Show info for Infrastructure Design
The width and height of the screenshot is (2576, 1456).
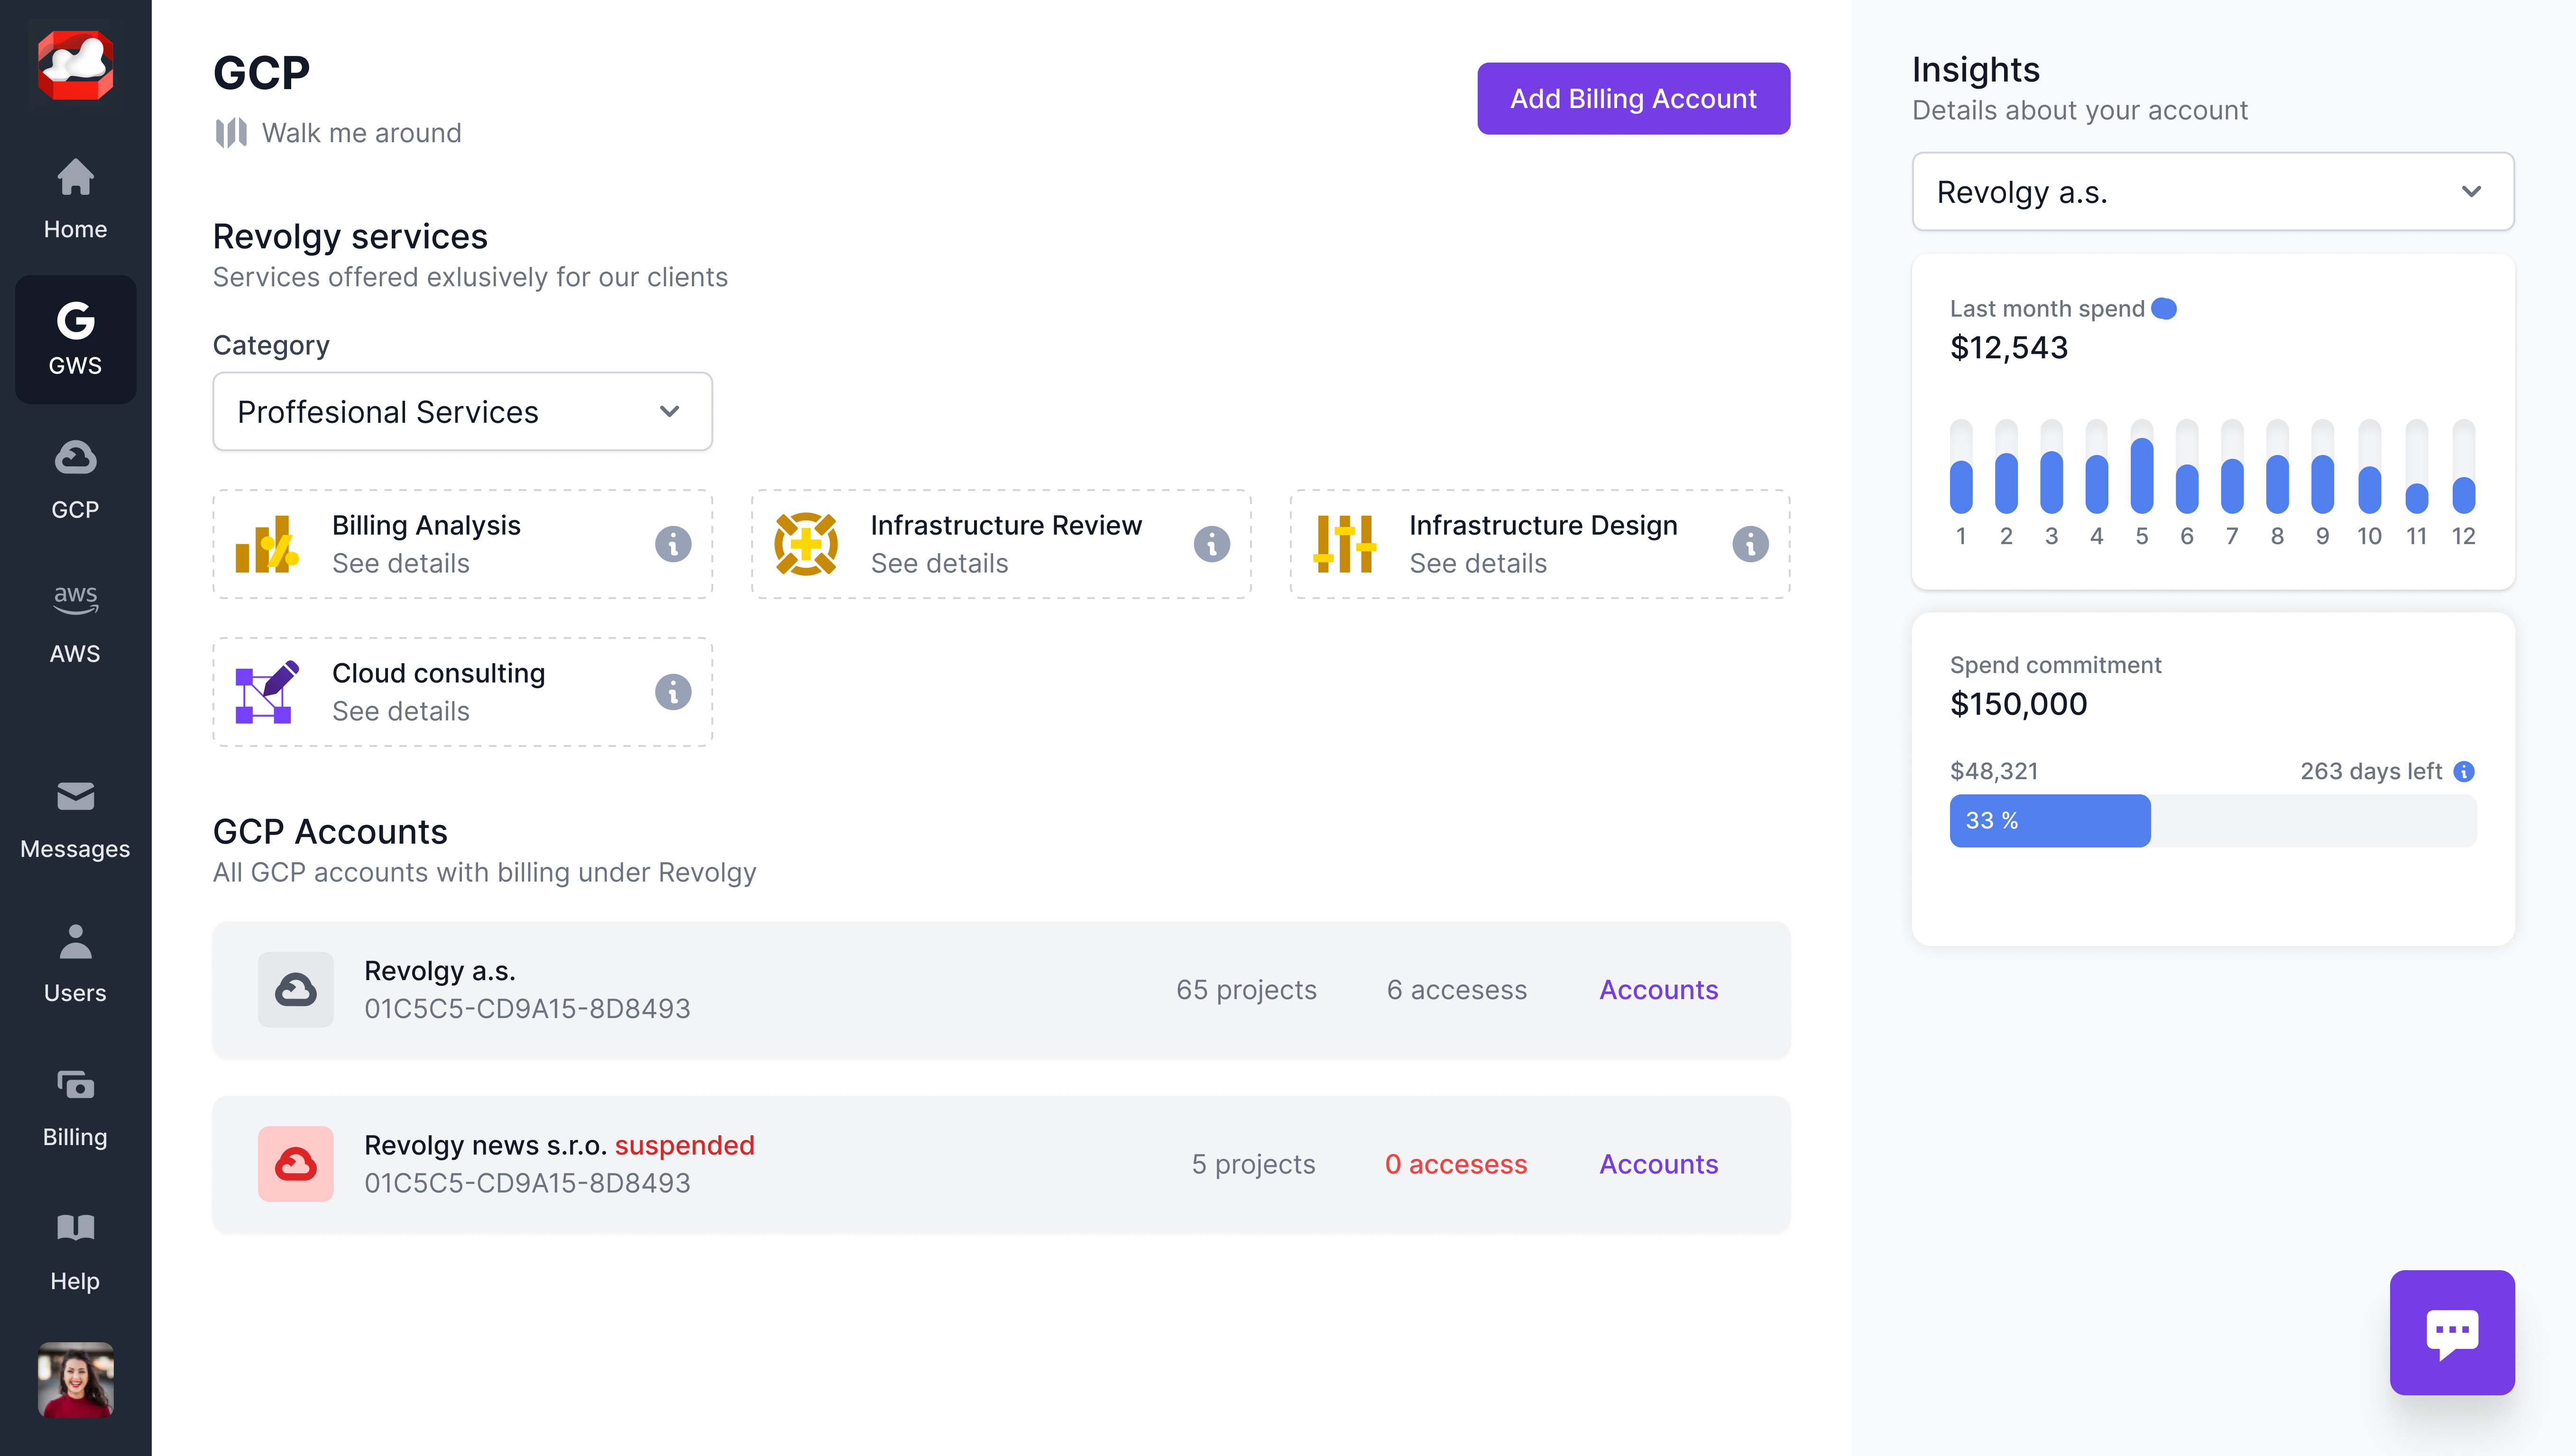click(1750, 544)
